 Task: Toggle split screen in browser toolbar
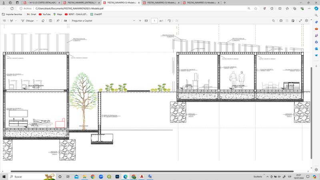[x=280, y=8]
